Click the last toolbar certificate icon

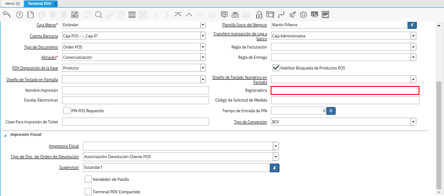(x=325, y=15)
